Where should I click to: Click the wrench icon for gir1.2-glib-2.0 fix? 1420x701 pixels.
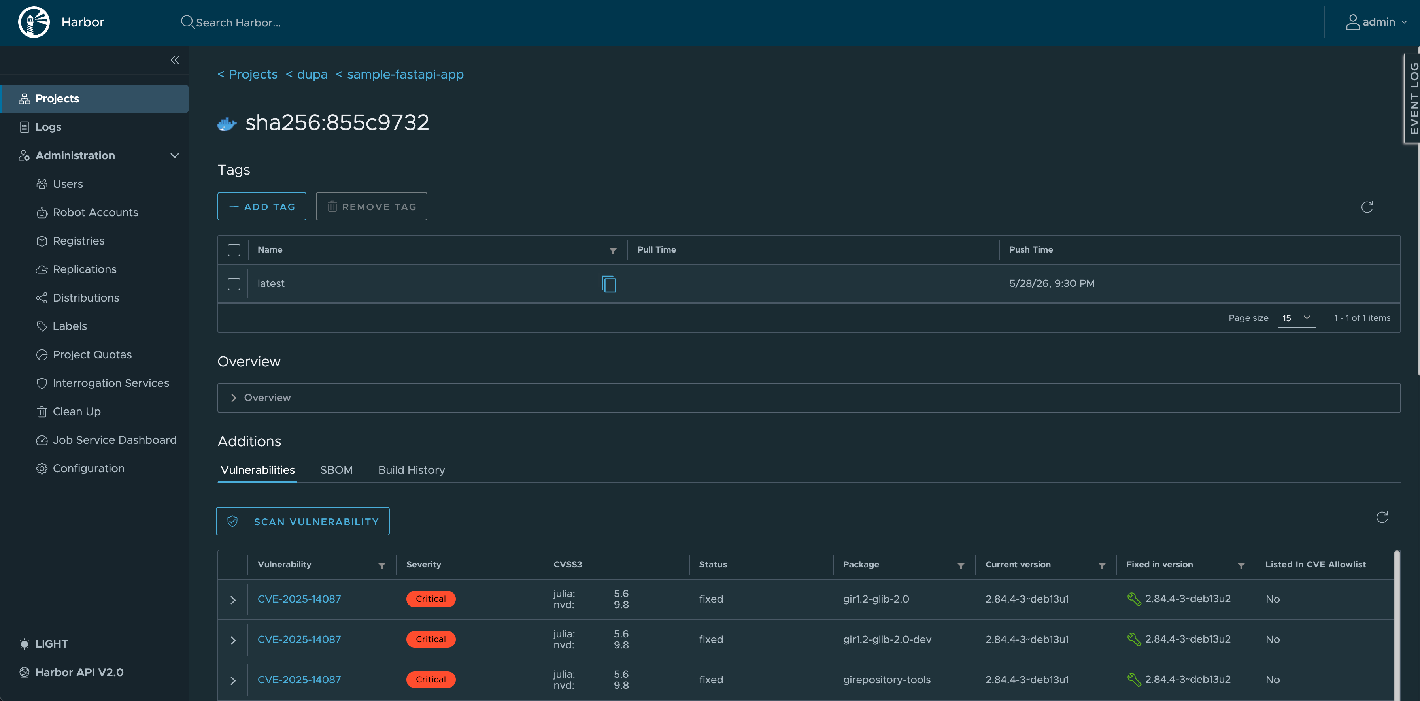click(x=1134, y=599)
